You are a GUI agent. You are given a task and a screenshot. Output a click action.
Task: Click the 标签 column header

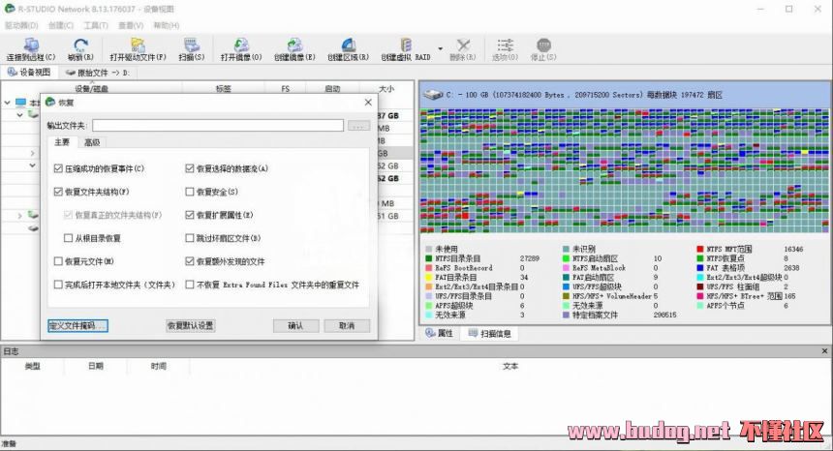point(224,89)
